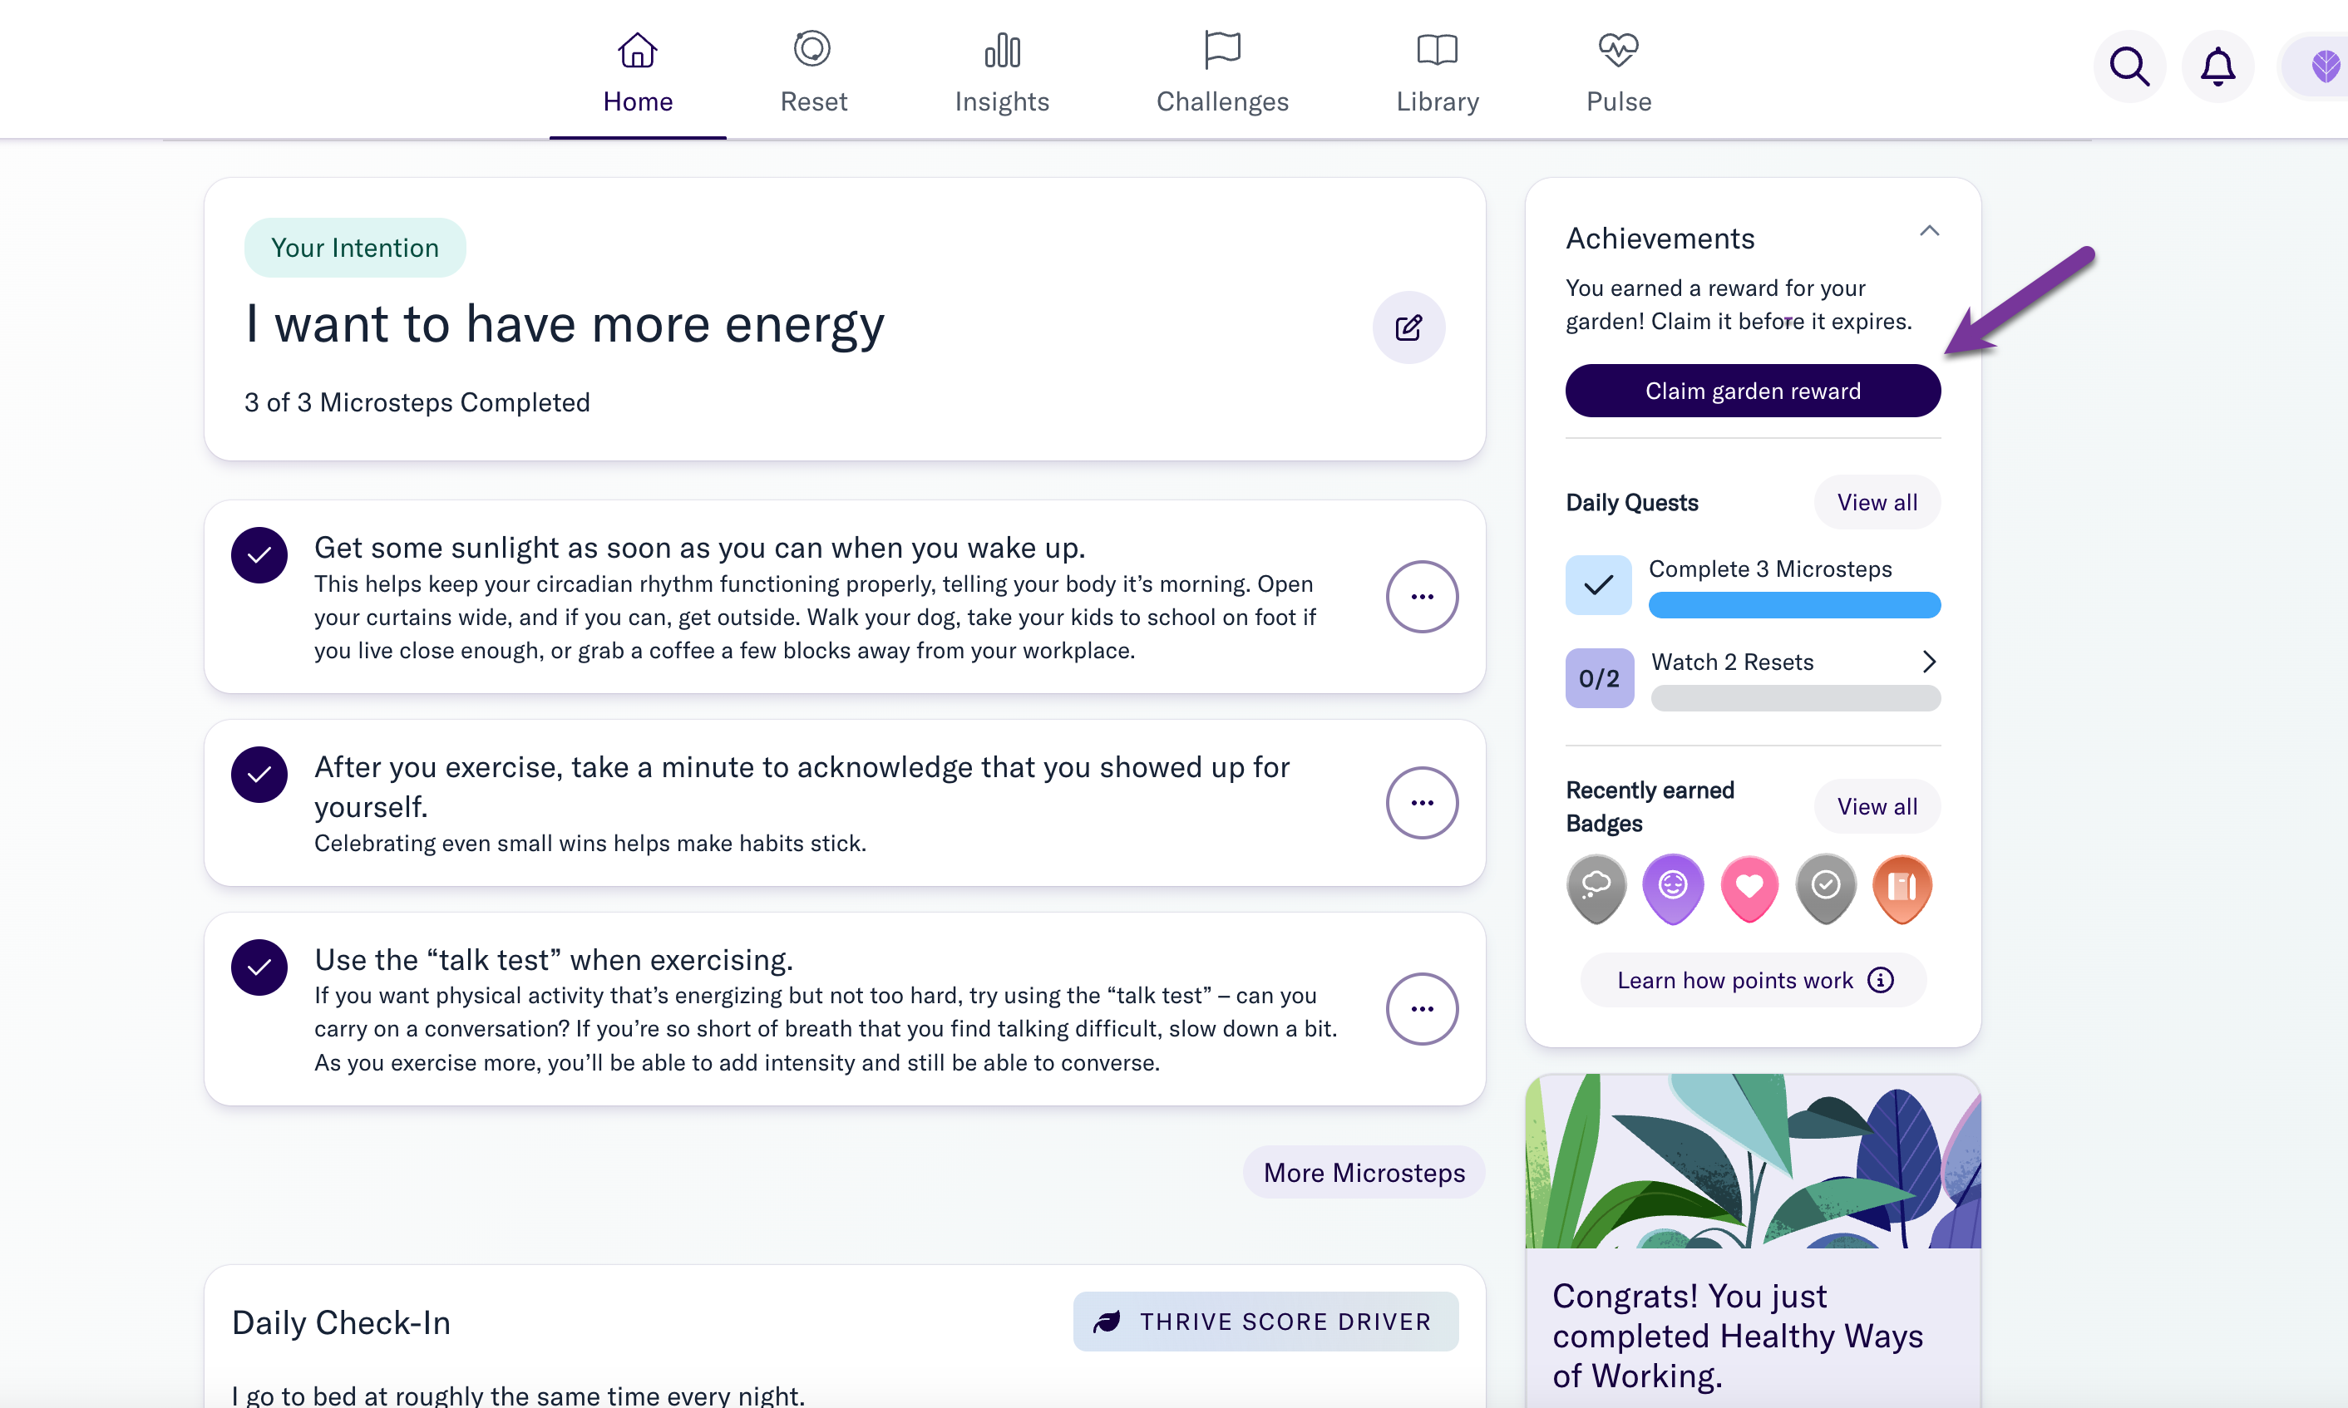This screenshot has width=2348, height=1408.
Task: Select the orange book badge
Action: click(1902, 888)
